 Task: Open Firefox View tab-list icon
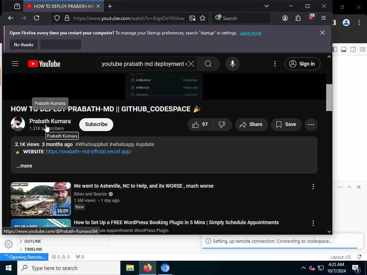point(17,6)
